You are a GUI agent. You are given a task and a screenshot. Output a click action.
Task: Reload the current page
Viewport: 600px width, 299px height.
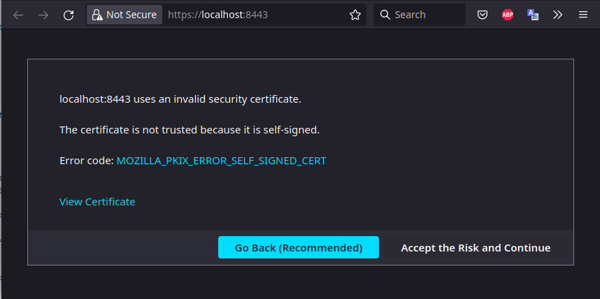tap(69, 15)
